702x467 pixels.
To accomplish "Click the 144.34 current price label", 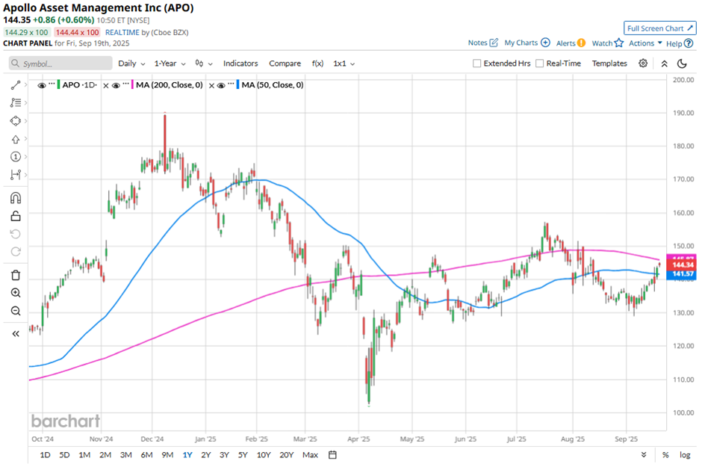I will (x=681, y=265).
